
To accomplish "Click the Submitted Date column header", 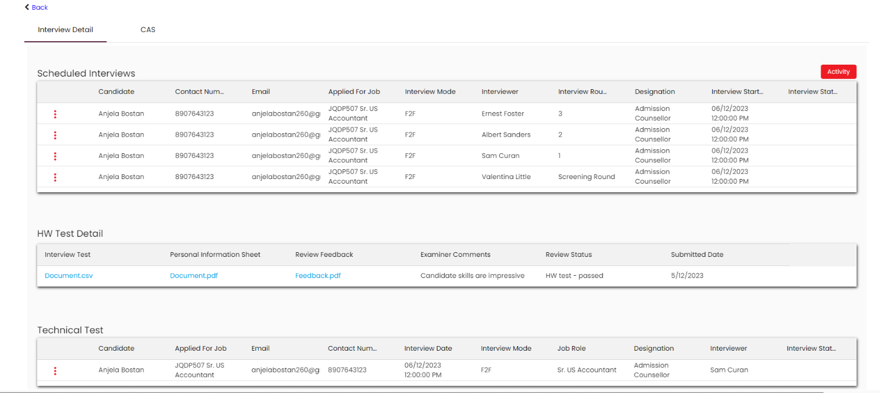I will click(697, 255).
